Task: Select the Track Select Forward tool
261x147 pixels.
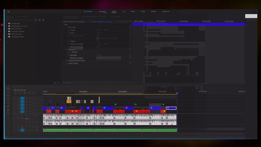Action: pos(8,92)
